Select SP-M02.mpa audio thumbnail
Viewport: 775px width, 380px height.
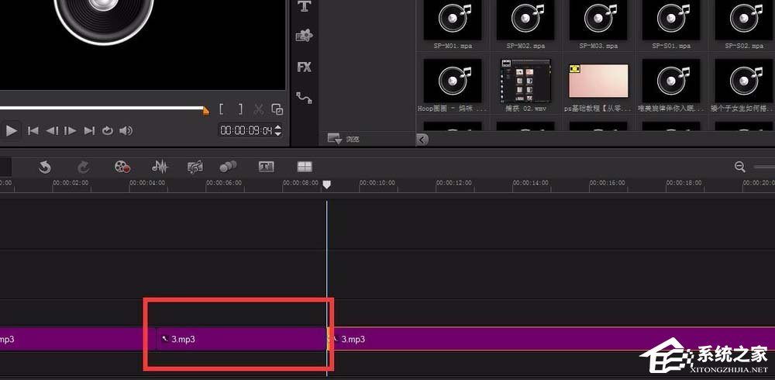525,20
